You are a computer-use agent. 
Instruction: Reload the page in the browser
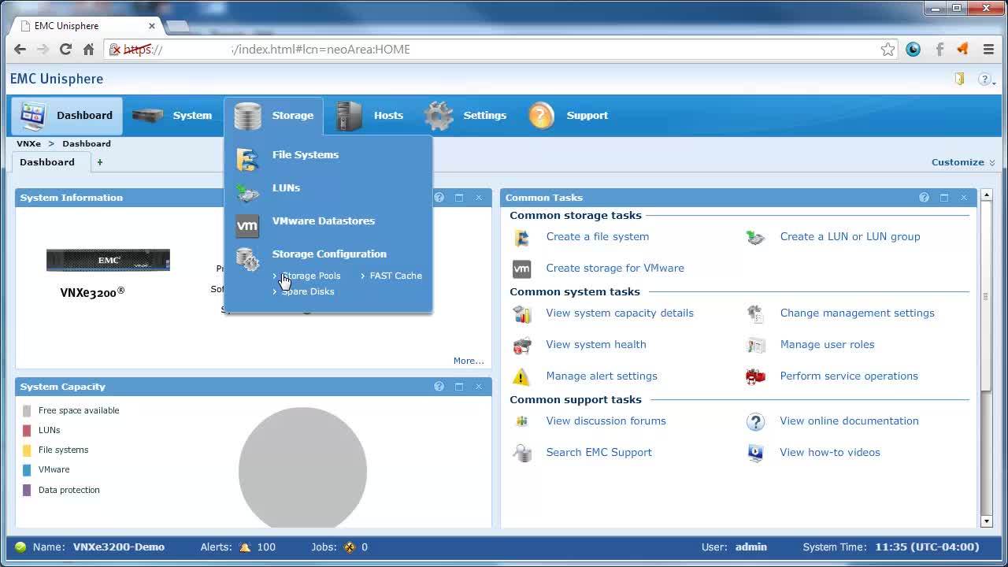65,49
